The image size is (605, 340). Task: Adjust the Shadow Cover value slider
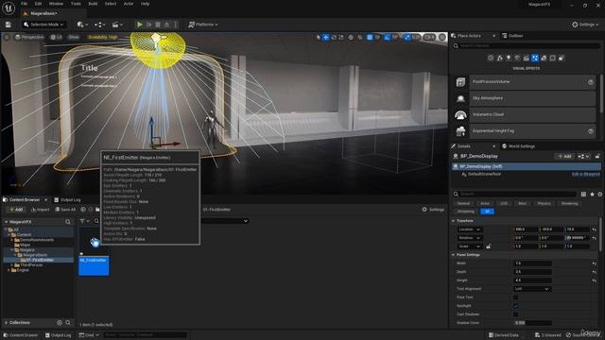(532, 323)
